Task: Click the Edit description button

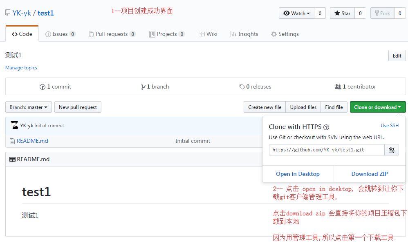Action: [397, 55]
